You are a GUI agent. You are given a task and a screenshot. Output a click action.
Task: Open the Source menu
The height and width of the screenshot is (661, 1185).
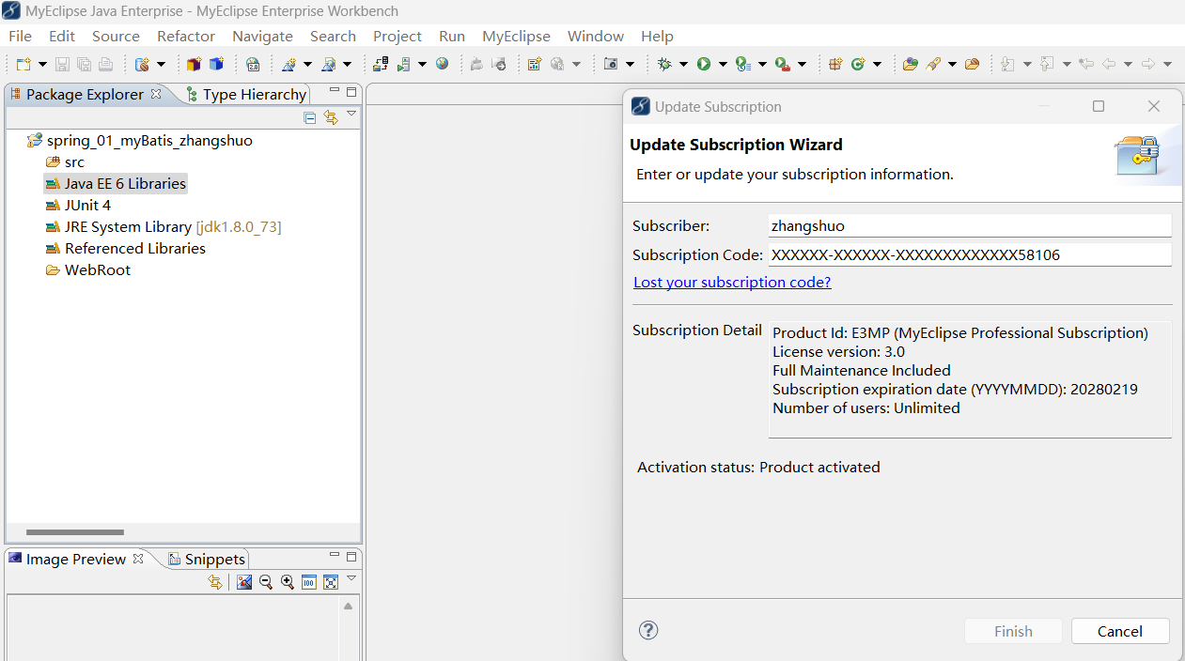[x=116, y=36]
